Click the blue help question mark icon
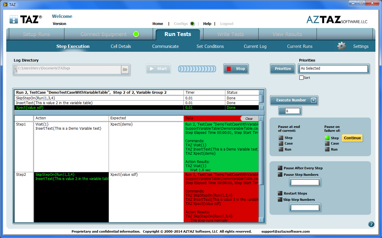 click(371, 224)
